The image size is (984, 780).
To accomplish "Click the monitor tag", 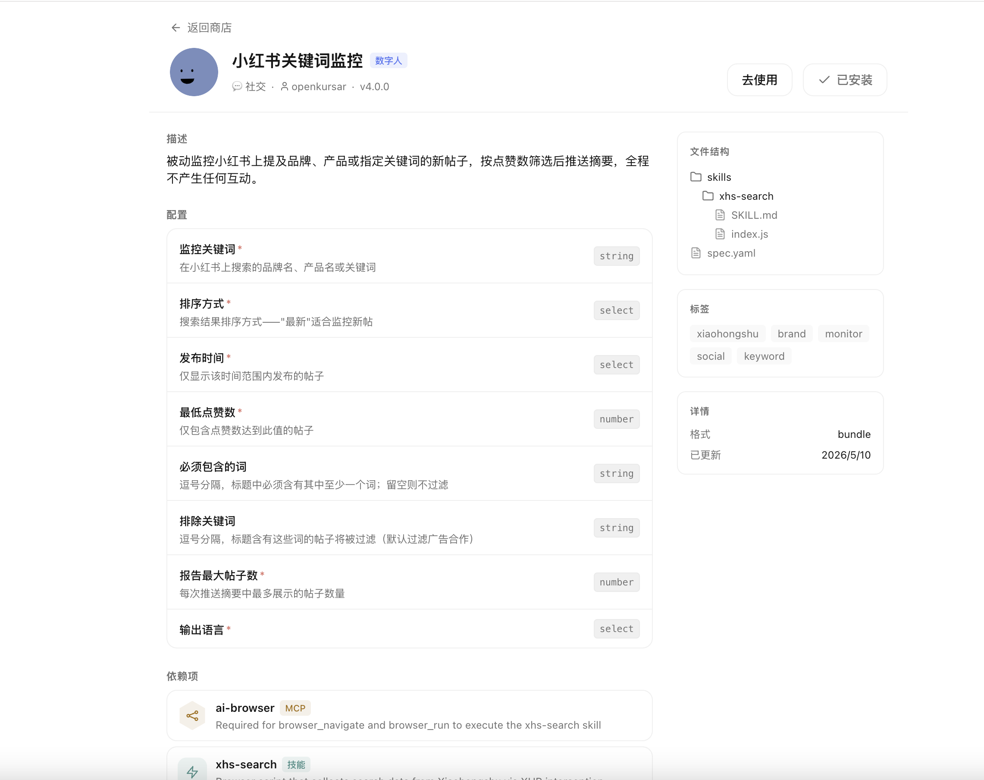I will 843,334.
